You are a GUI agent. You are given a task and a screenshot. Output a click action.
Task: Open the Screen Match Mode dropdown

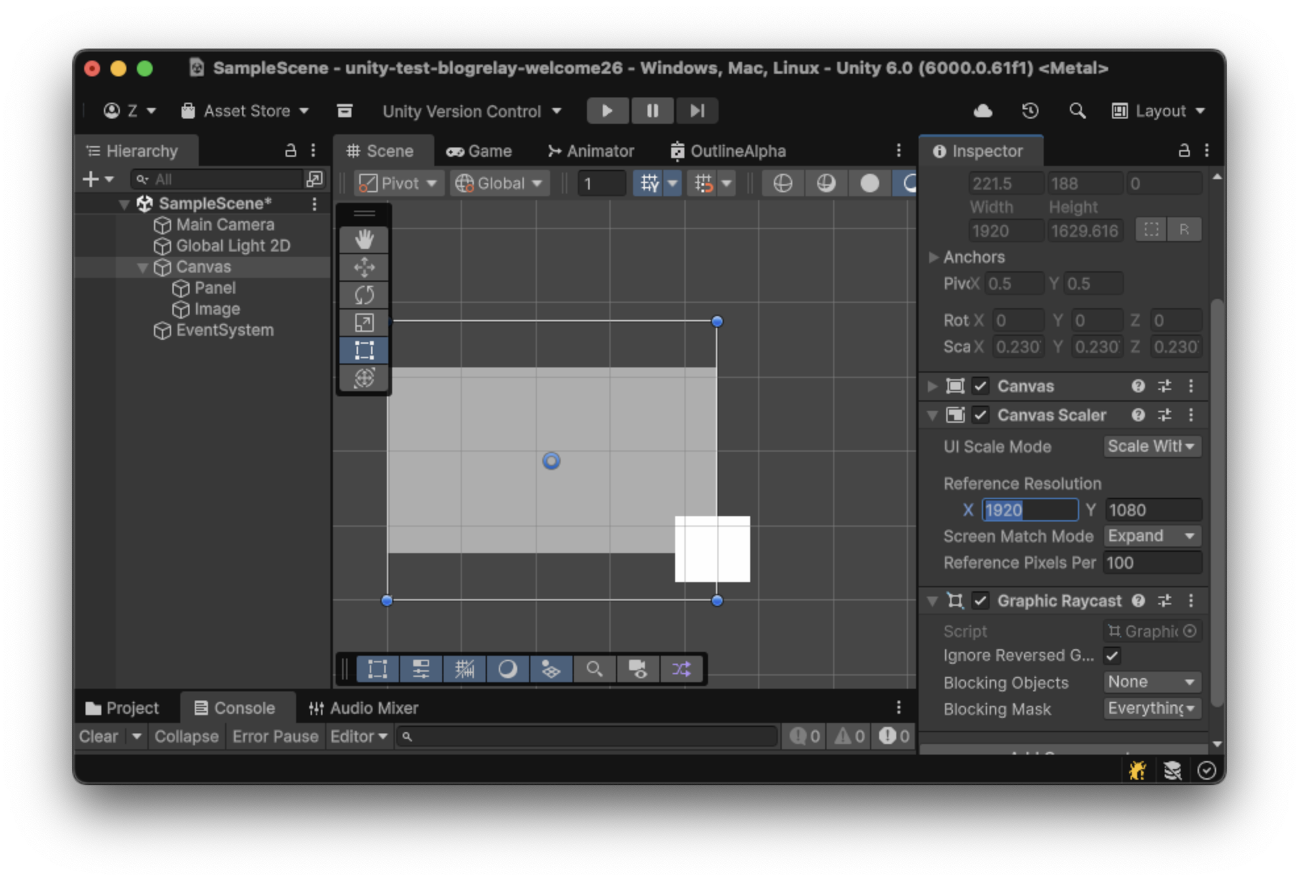tap(1152, 536)
